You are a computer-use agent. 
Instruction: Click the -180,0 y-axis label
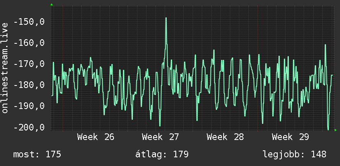click(x=29, y=85)
